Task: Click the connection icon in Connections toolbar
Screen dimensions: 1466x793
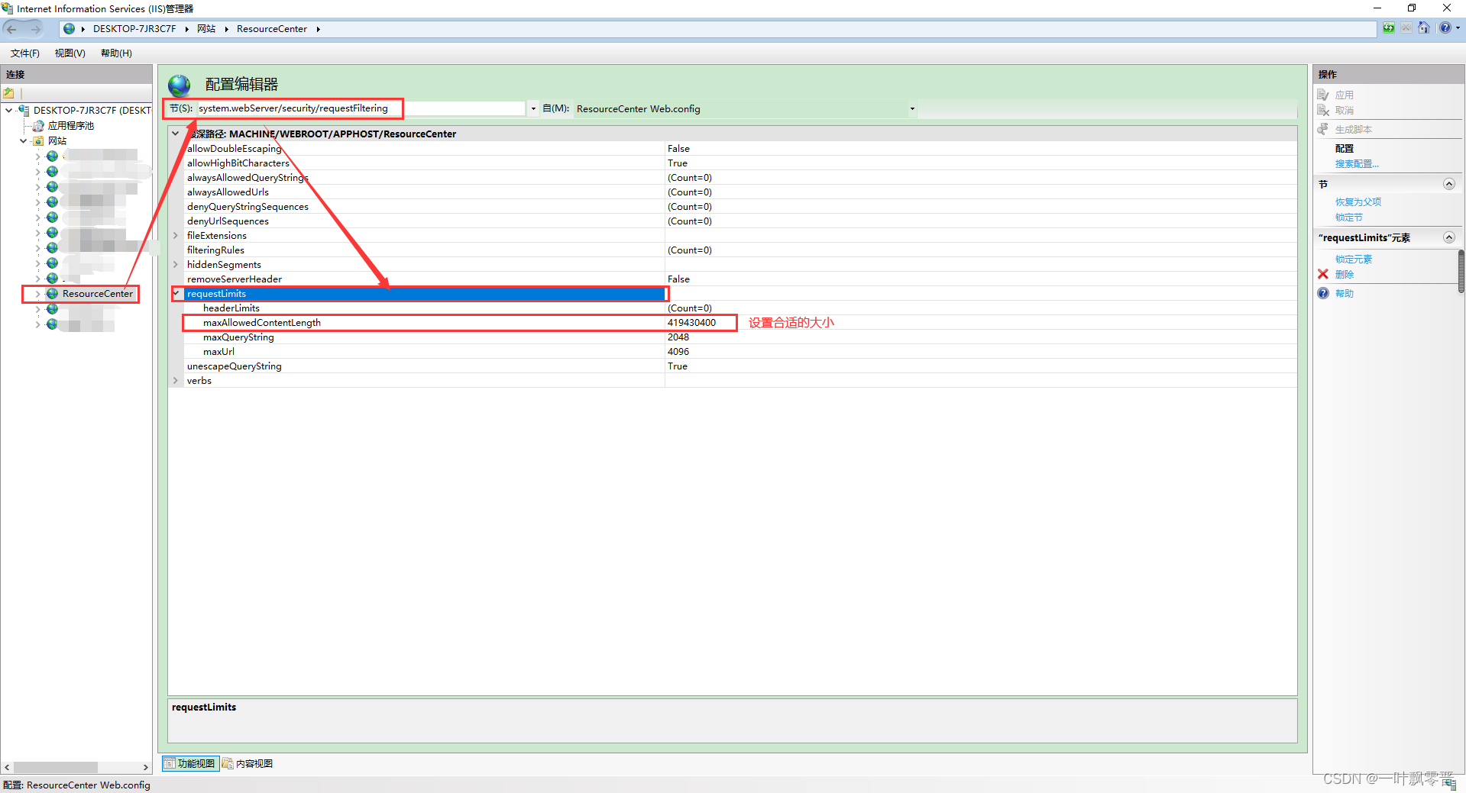Action: (x=9, y=93)
